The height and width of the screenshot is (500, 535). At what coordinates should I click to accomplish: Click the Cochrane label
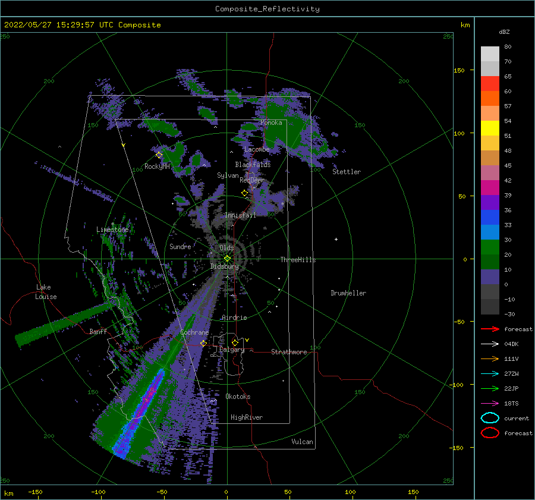[x=194, y=332]
